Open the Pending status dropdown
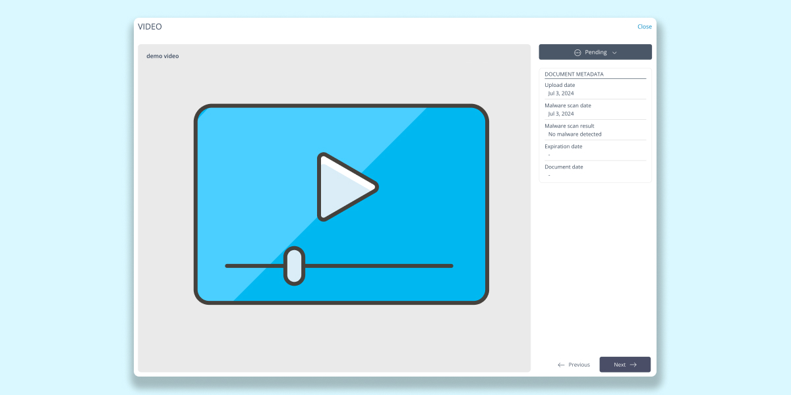Screen dimensions: 791x395 point(595,52)
